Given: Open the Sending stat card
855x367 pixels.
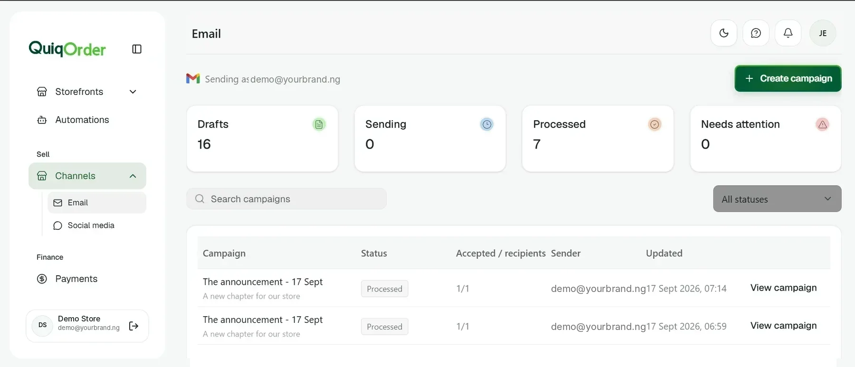Looking at the screenshot, I should point(430,139).
